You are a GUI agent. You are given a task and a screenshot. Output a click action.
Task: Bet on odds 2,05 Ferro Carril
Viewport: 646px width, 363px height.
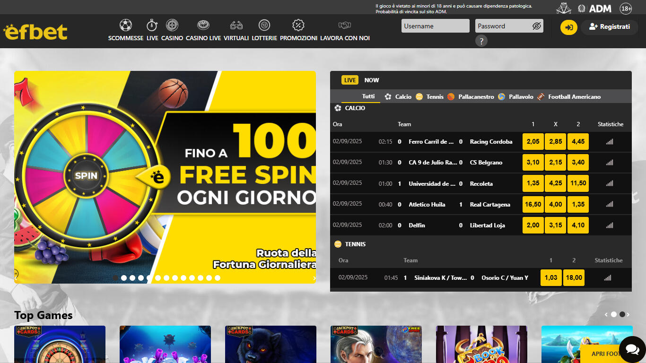tap(533, 142)
